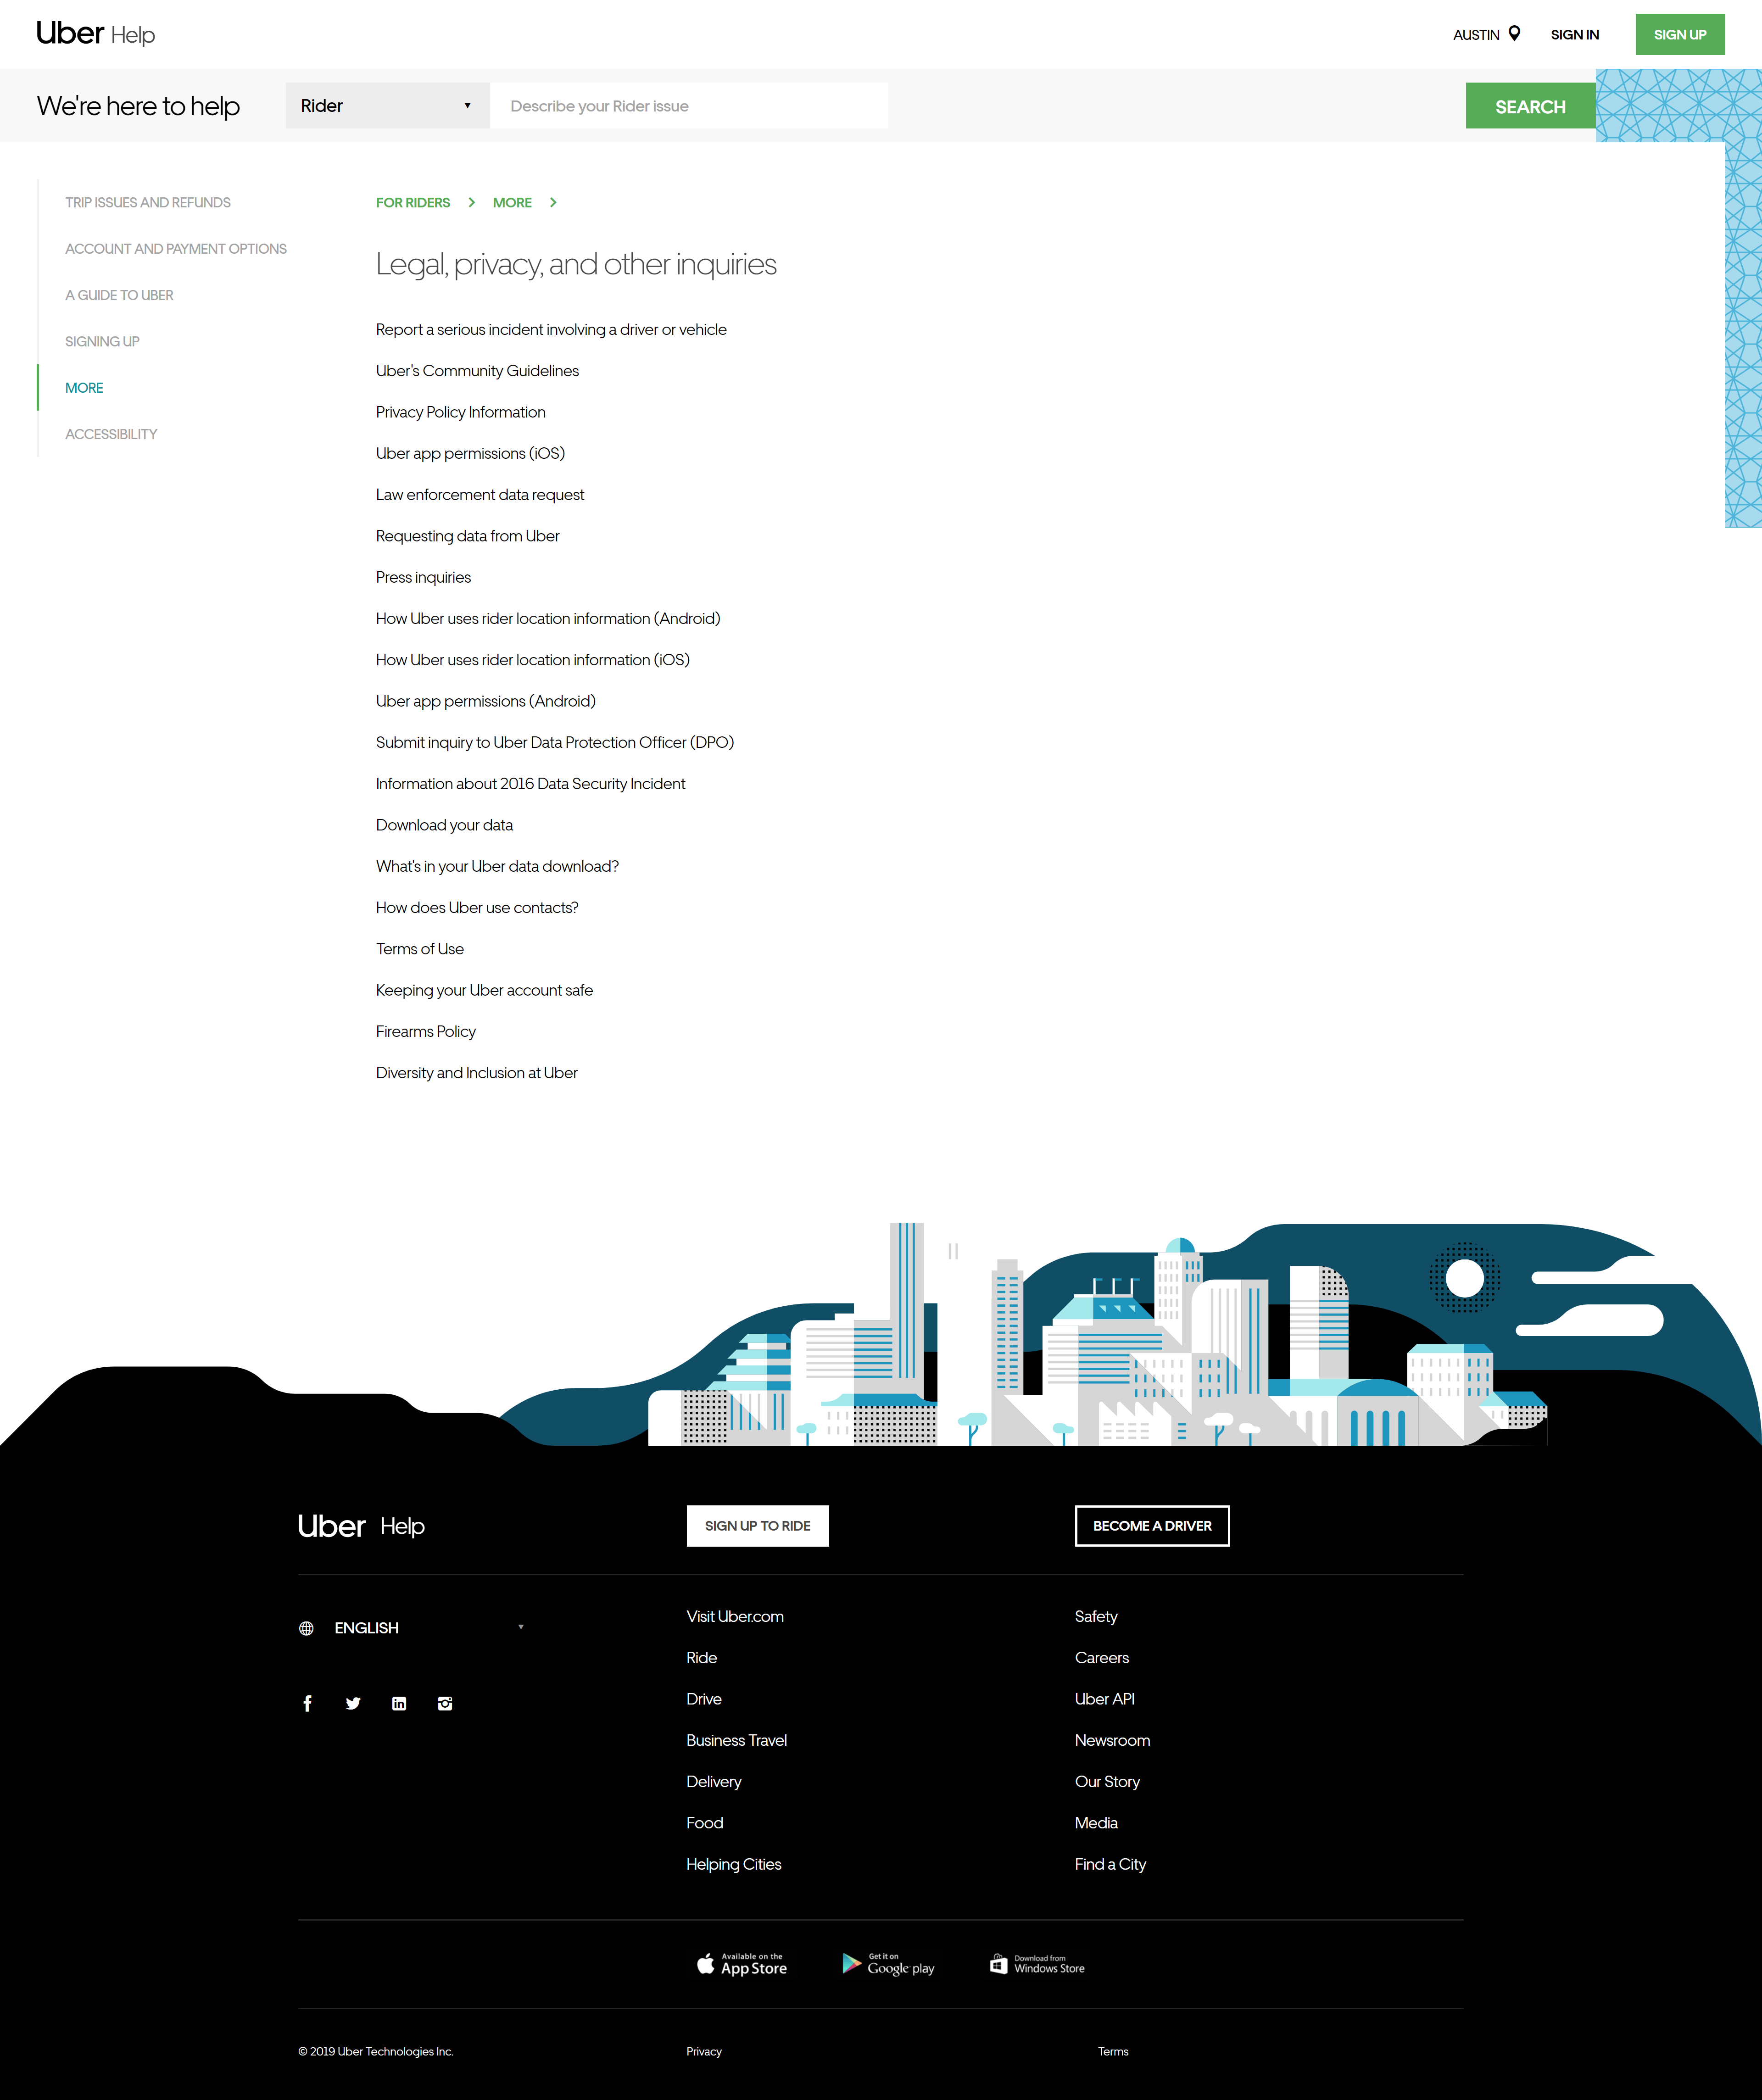Open Uber's Facebook page icon
This screenshot has width=1762, height=2100.
[307, 1704]
